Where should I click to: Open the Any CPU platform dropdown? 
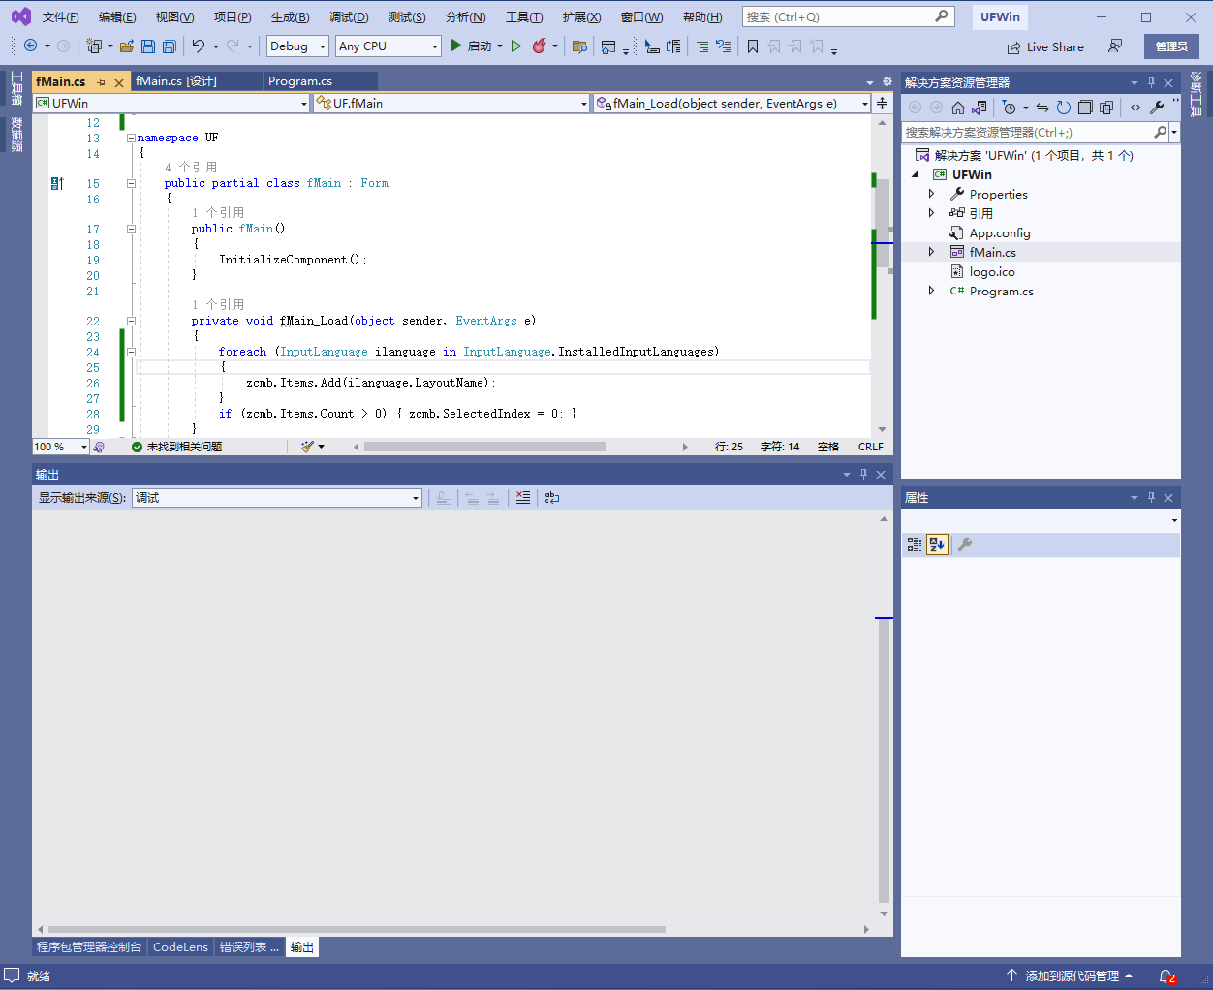(389, 46)
